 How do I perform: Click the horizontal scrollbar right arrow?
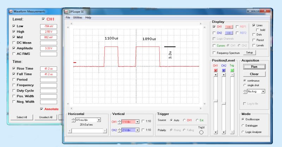tap(105, 131)
